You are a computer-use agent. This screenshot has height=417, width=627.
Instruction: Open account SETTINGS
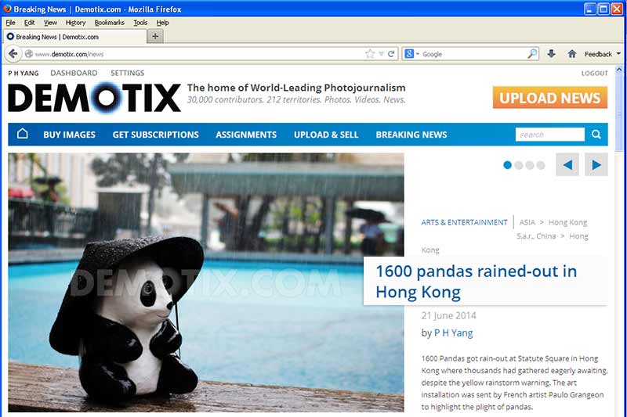click(x=127, y=73)
